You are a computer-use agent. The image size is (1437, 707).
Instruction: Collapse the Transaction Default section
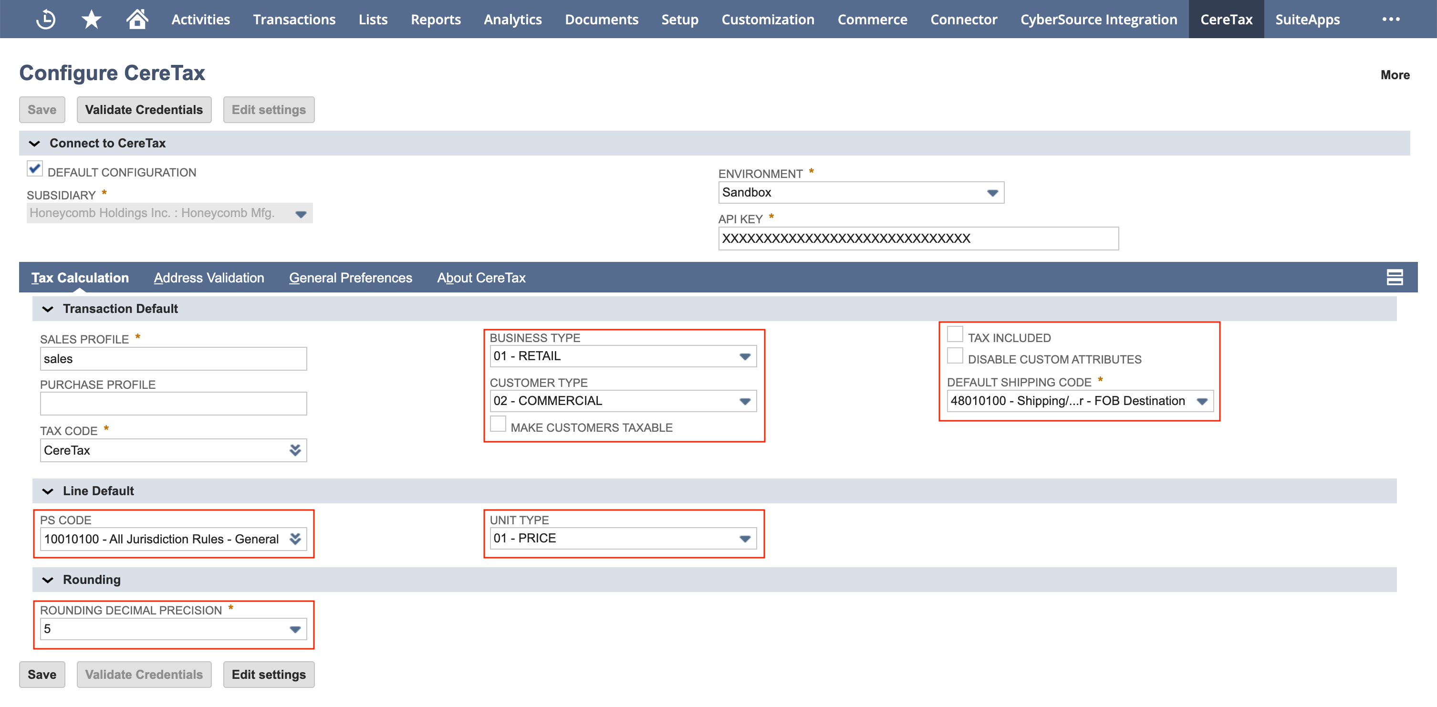coord(48,309)
